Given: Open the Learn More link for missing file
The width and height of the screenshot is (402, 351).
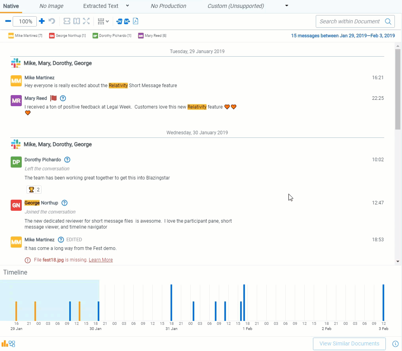Looking at the screenshot, I should (x=100, y=260).
